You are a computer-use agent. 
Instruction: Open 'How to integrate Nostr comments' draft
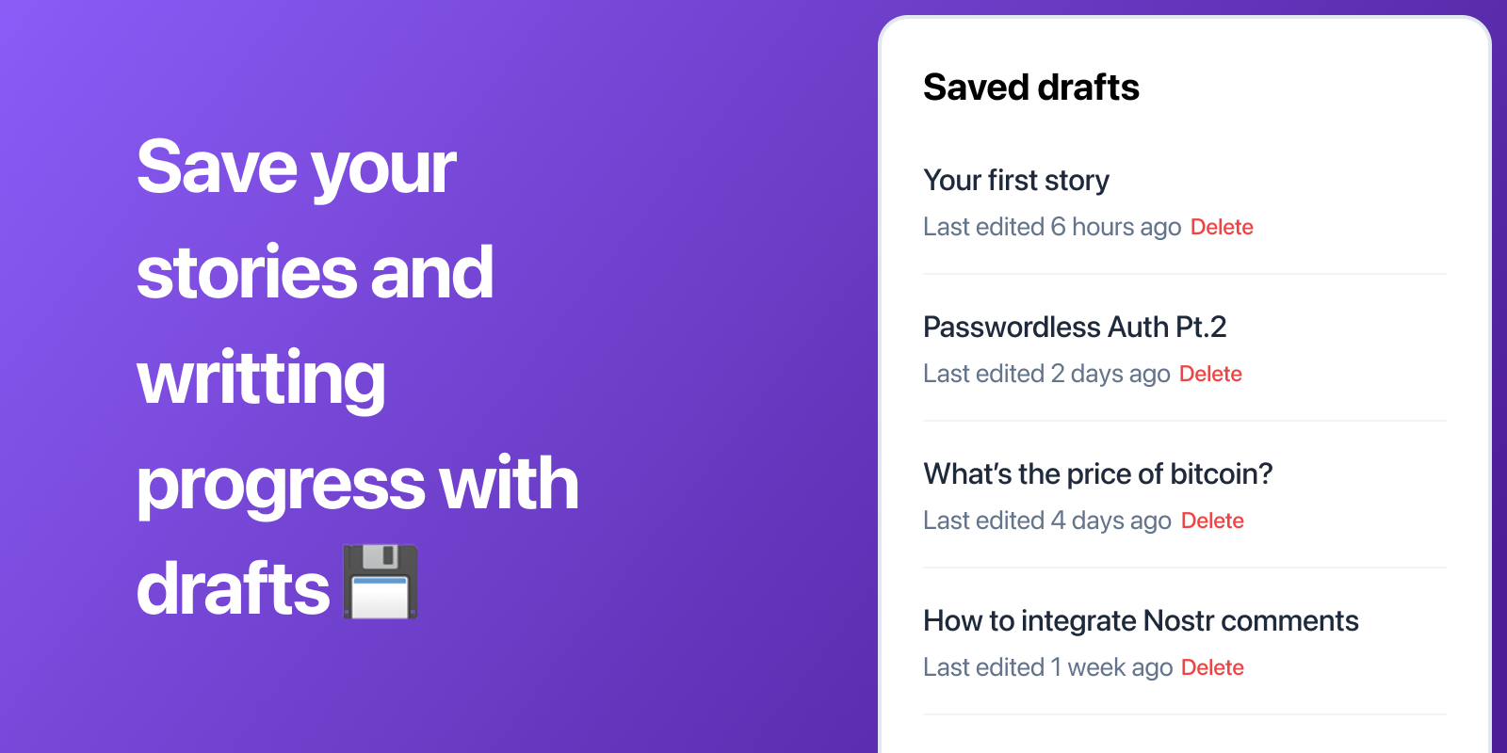click(1141, 620)
